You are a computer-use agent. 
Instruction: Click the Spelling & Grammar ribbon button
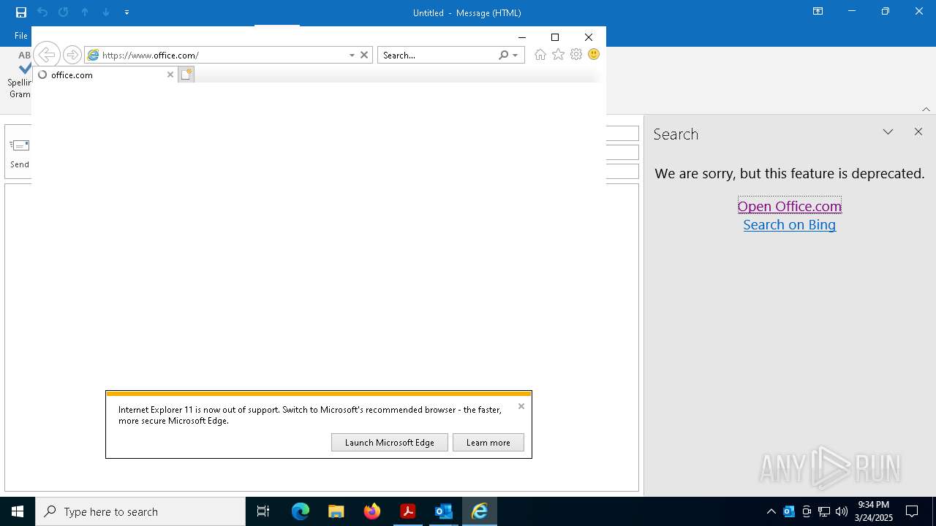[20, 74]
